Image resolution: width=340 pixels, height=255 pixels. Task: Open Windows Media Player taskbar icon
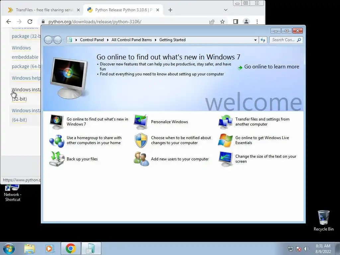50,248
